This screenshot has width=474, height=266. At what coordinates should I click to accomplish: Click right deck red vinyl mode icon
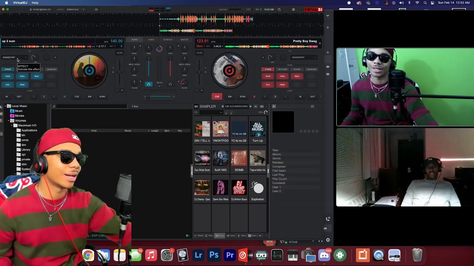pos(254,96)
